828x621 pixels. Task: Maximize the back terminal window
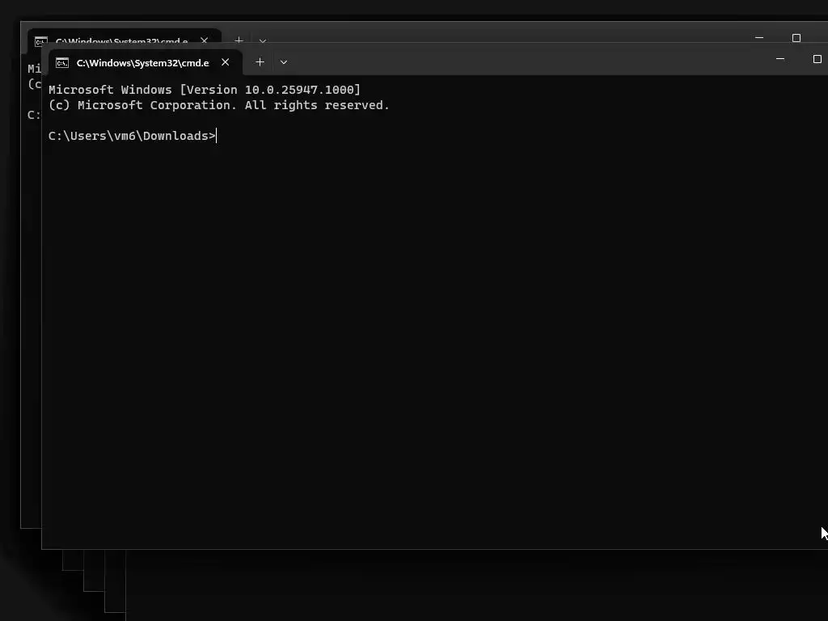tap(796, 37)
